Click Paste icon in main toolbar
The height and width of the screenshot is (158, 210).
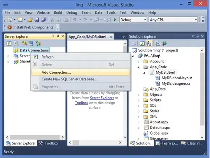click(66, 20)
